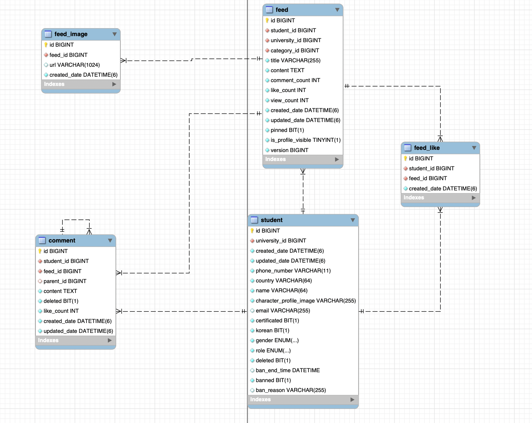Image resolution: width=532 pixels, height=423 pixels.
Task: Select ban_reason column in student table
Action: pyautogui.click(x=291, y=390)
